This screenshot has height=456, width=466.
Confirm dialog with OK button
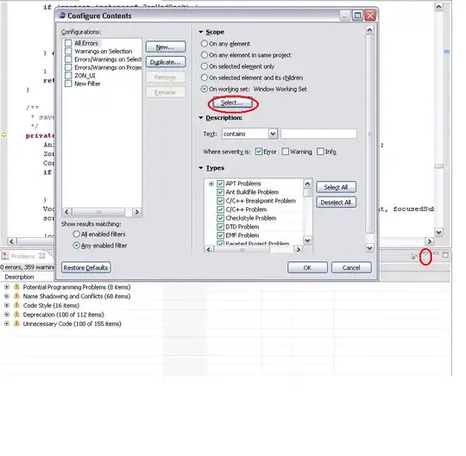[x=307, y=267]
